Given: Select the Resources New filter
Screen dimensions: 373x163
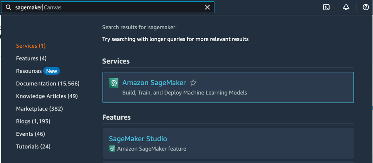Looking at the screenshot, I should tap(38, 71).
